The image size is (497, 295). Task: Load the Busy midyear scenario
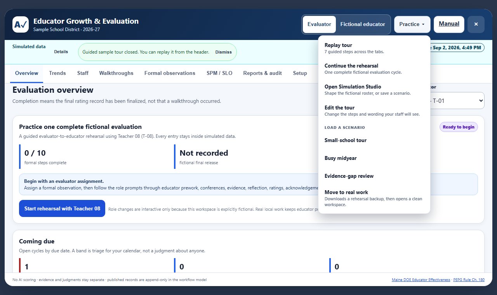374,158
